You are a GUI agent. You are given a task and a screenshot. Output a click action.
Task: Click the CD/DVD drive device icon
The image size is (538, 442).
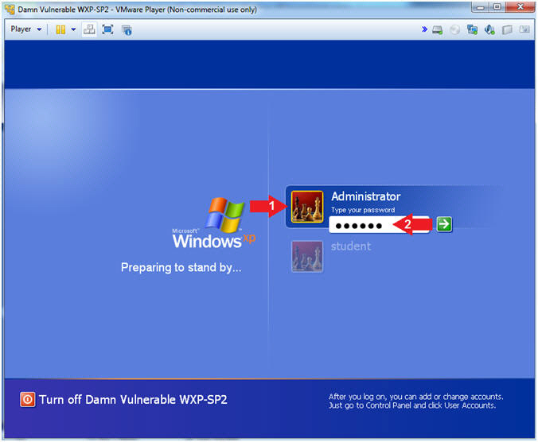coord(454,29)
